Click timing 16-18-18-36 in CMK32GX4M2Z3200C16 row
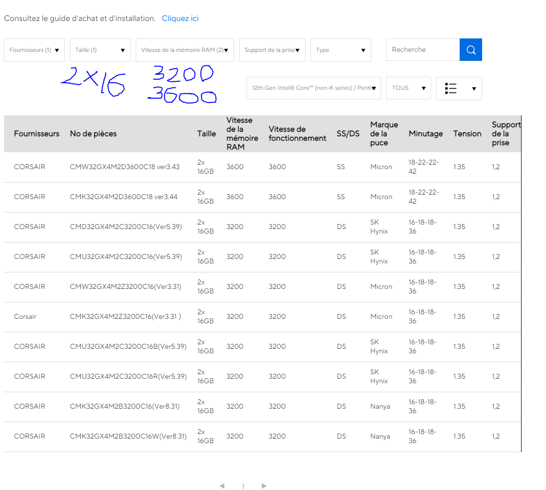Screen dimensions: 546x490 pyautogui.click(x=422, y=316)
